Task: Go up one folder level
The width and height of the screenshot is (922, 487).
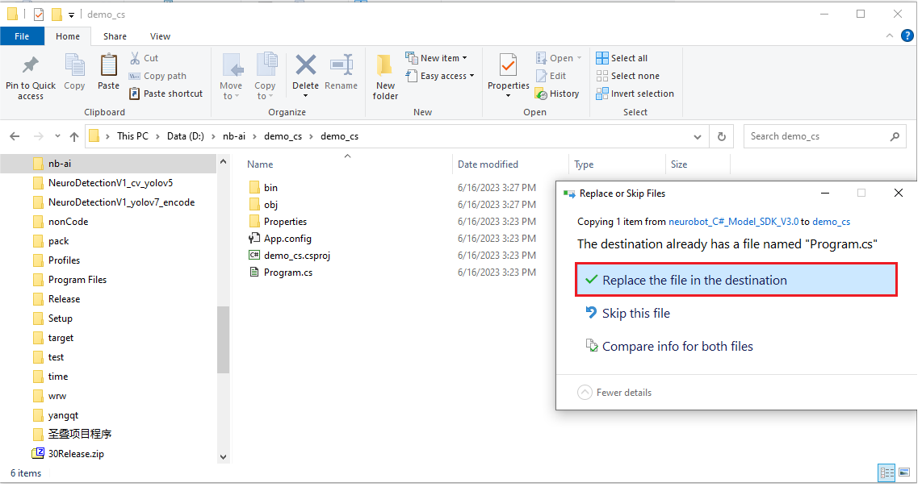Action: point(74,136)
